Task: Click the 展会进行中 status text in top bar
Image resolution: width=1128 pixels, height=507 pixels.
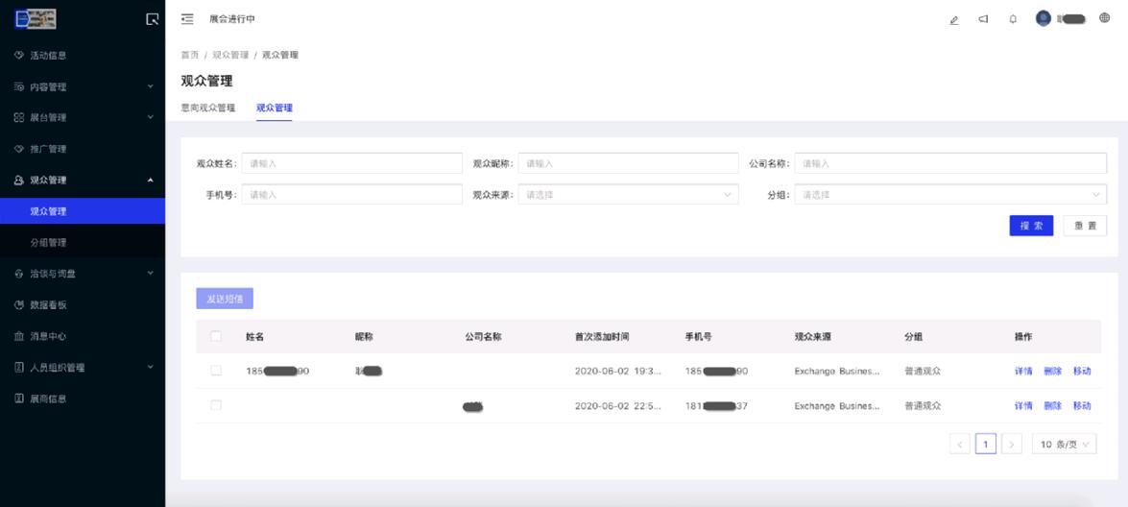Action: 231,19
